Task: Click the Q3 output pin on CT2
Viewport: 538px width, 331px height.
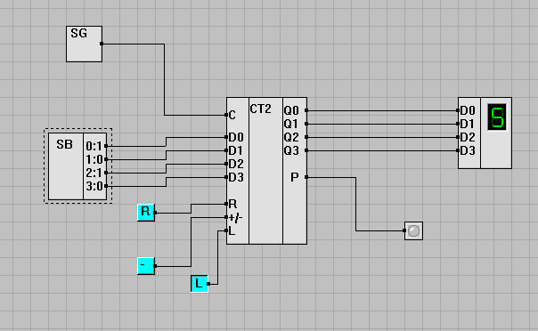Action: [306, 150]
